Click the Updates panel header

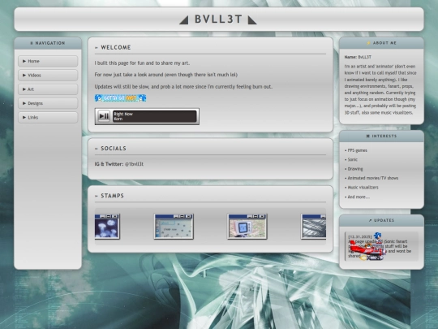pos(381,220)
